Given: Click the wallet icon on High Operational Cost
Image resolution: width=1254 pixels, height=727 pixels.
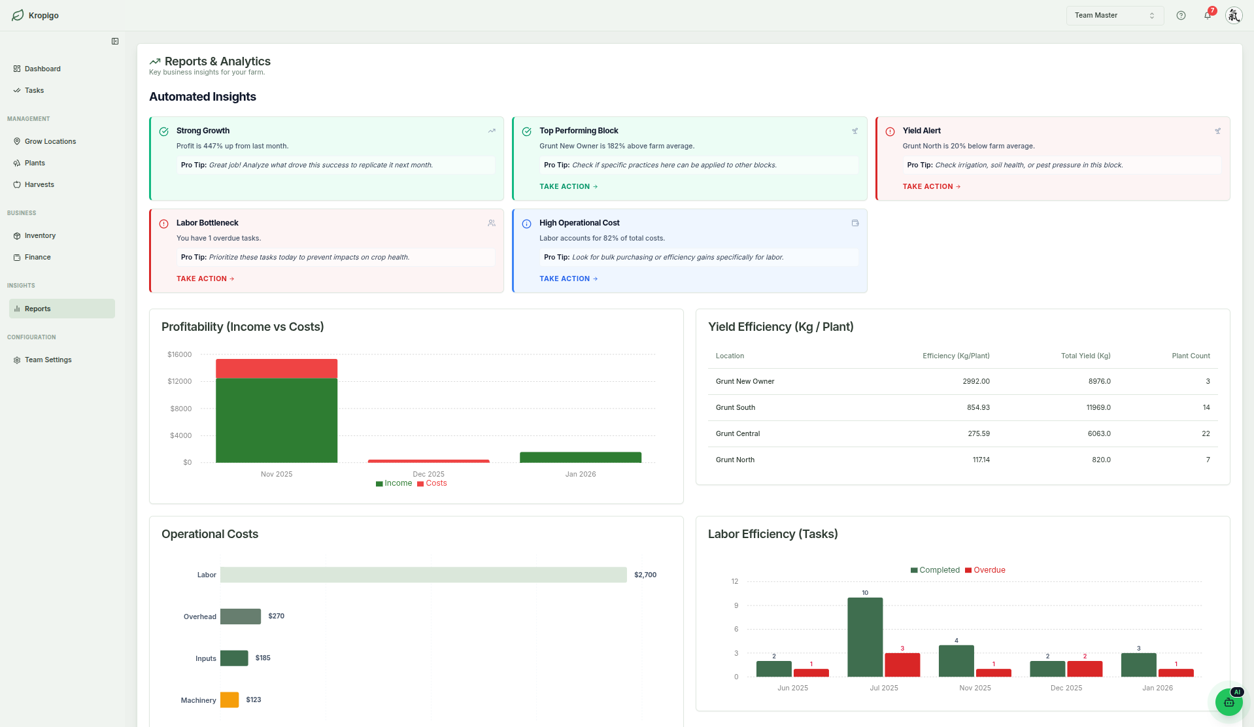Looking at the screenshot, I should (855, 223).
